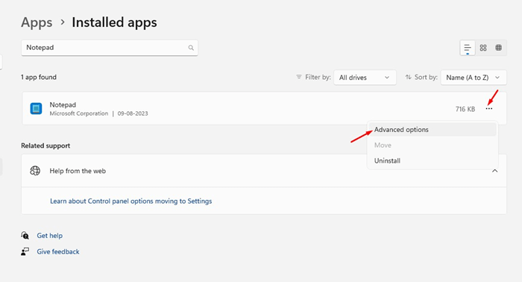
Task: Open Notepad's three-dot more options
Action: [x=488, y=109]
